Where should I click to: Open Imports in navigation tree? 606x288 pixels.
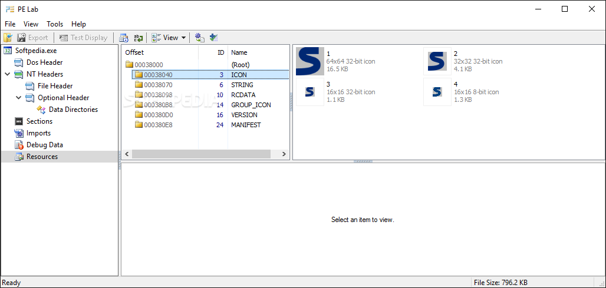38,133
